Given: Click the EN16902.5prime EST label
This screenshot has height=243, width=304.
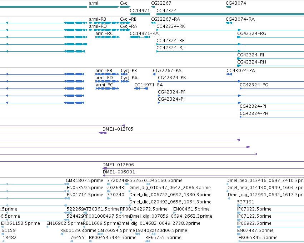Looking at the screenshot, I should pos(65,224).
